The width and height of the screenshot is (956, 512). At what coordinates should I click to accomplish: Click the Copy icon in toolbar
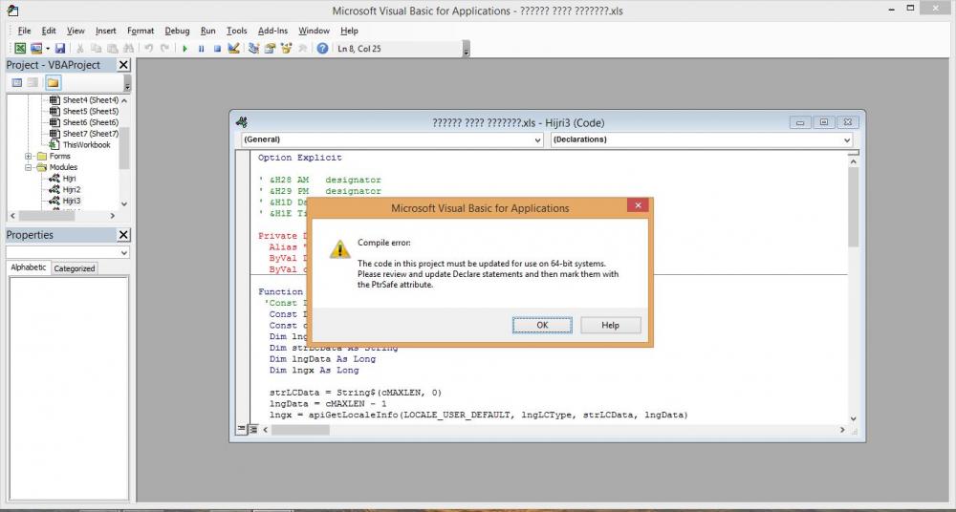[96, 49]
